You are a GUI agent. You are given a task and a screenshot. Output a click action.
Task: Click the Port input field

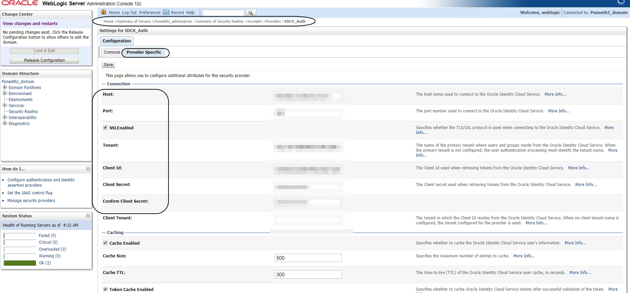308,112
